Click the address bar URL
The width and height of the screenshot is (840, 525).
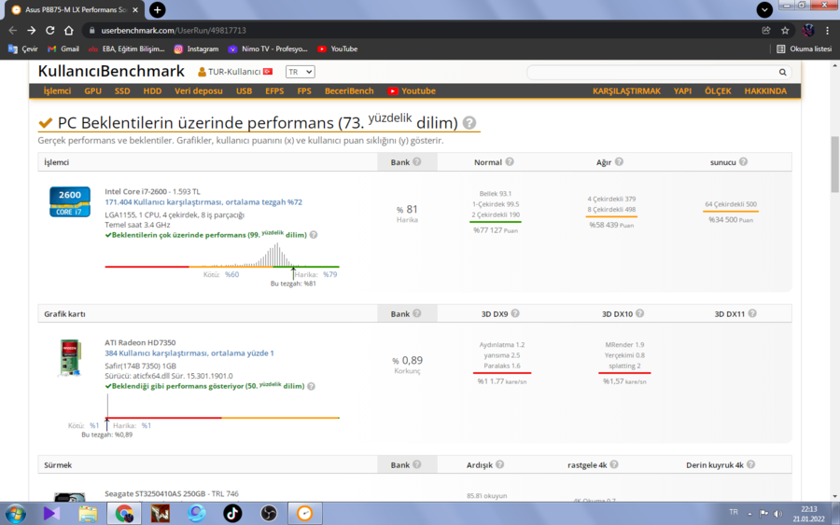coord(174,31)
